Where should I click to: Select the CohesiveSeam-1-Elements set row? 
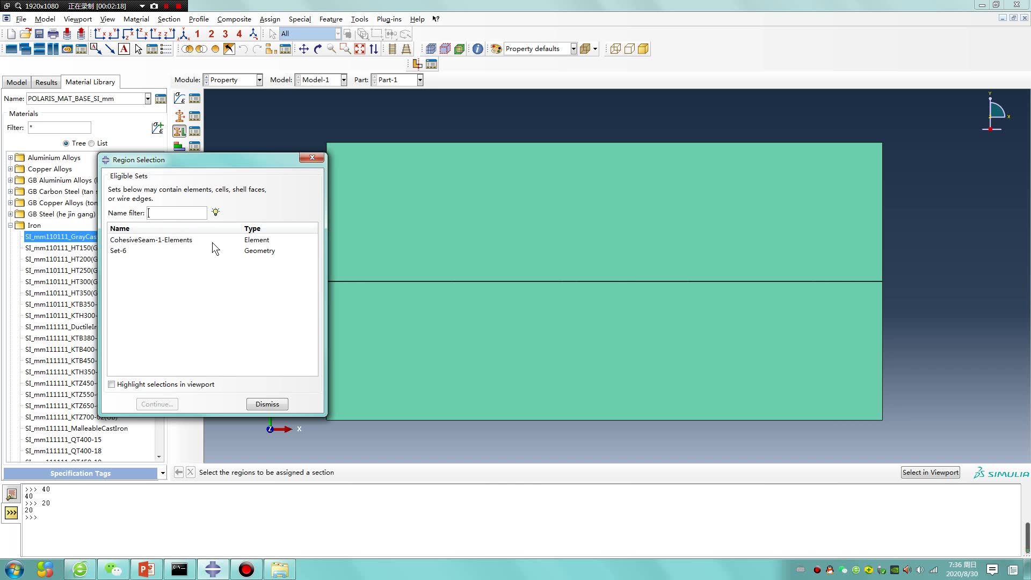coord(151,240)
